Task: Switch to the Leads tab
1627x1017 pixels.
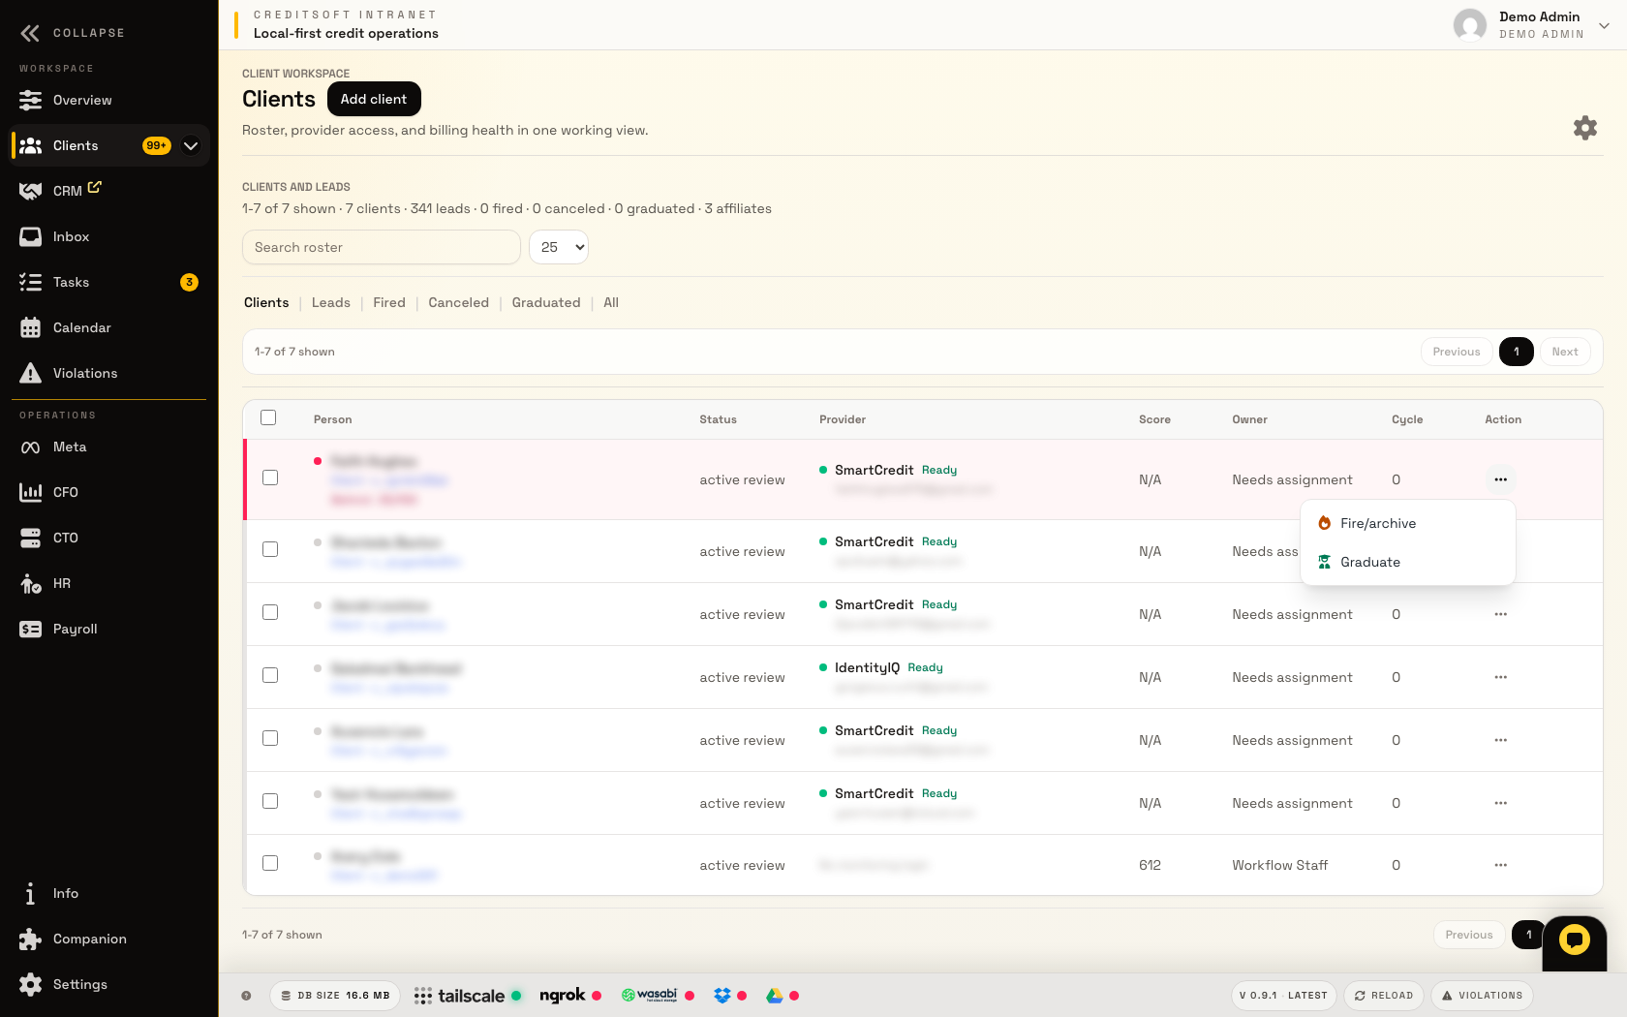Action: [330, 302]
